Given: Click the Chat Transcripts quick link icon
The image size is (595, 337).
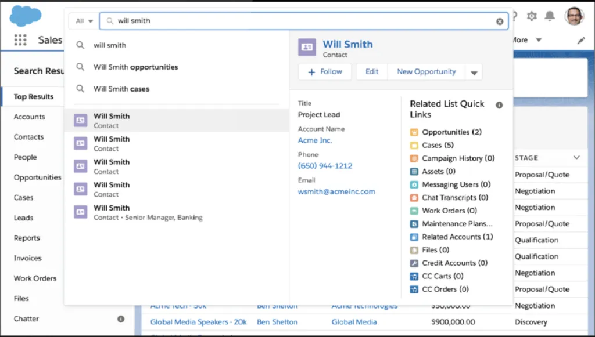Looking at the screenshot, I should (414, 198).
